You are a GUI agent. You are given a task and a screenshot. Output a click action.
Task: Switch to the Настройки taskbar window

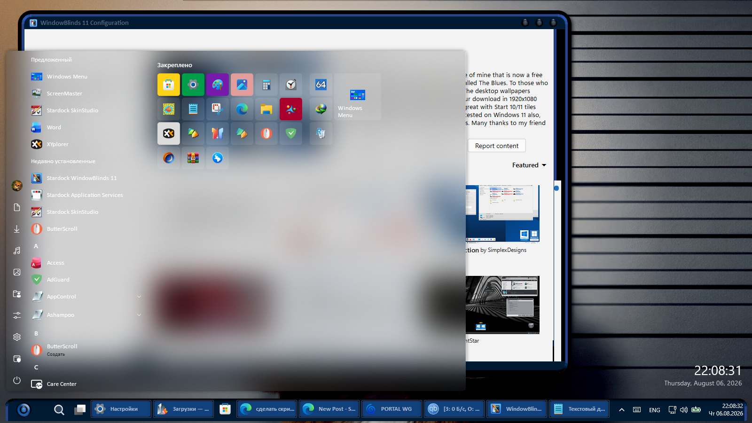coord(121,409)
